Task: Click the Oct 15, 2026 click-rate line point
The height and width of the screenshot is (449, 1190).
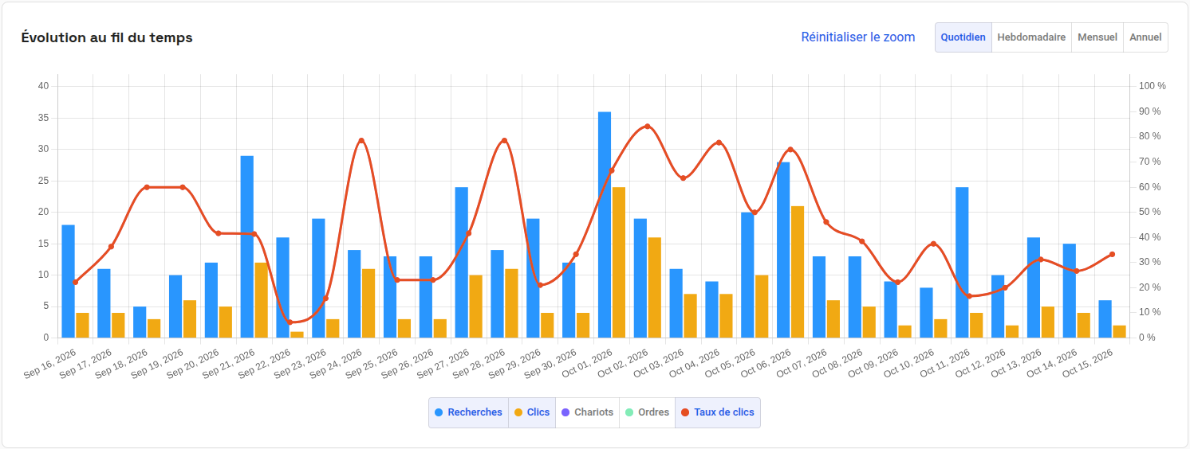Action: (1112, 255)
